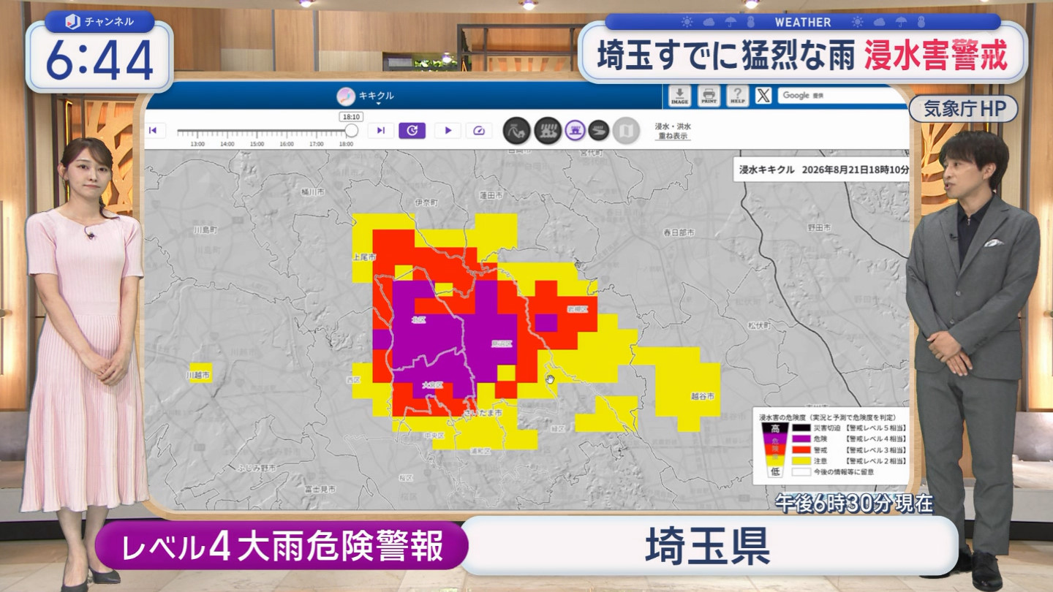Jump to the first frame of the timeline
The width and height of the screenshot is (1053, 592).
point(154,131)
